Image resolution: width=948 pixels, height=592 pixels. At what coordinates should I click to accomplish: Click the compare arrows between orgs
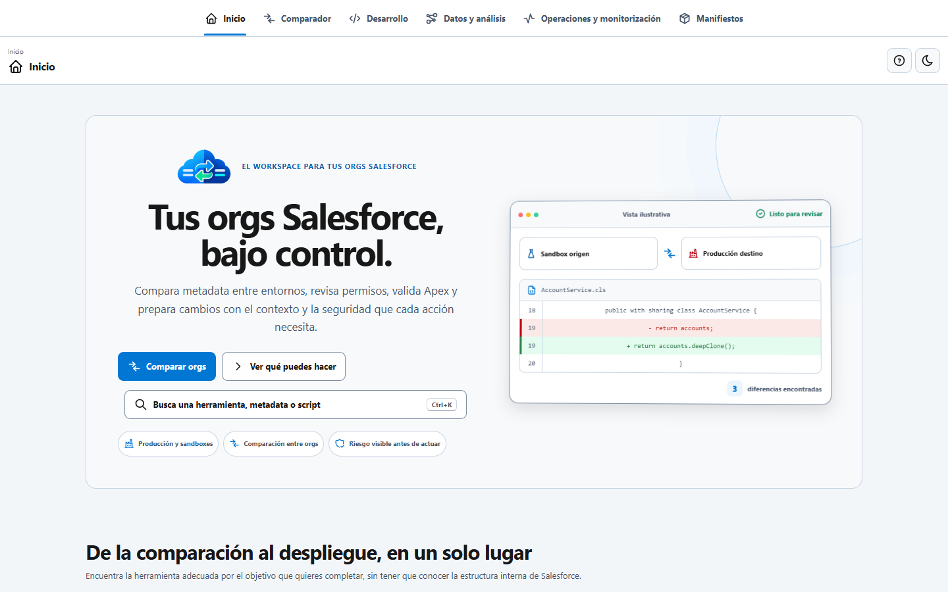(670, 253)
